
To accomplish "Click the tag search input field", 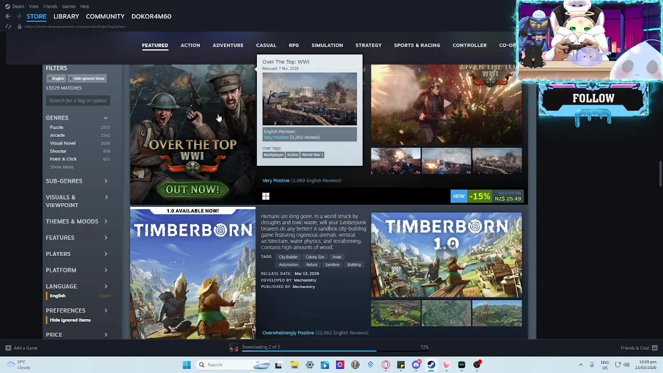I will point(78,101).
